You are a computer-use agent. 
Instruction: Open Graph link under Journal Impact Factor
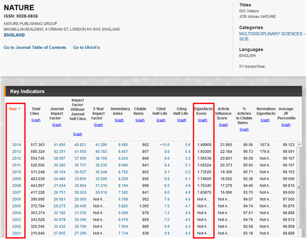[57, 125]
